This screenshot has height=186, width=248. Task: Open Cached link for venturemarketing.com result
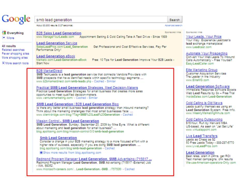pos(81,98)
